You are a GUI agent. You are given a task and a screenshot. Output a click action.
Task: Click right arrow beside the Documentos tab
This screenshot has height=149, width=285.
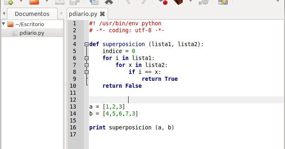tap(61, 13)
